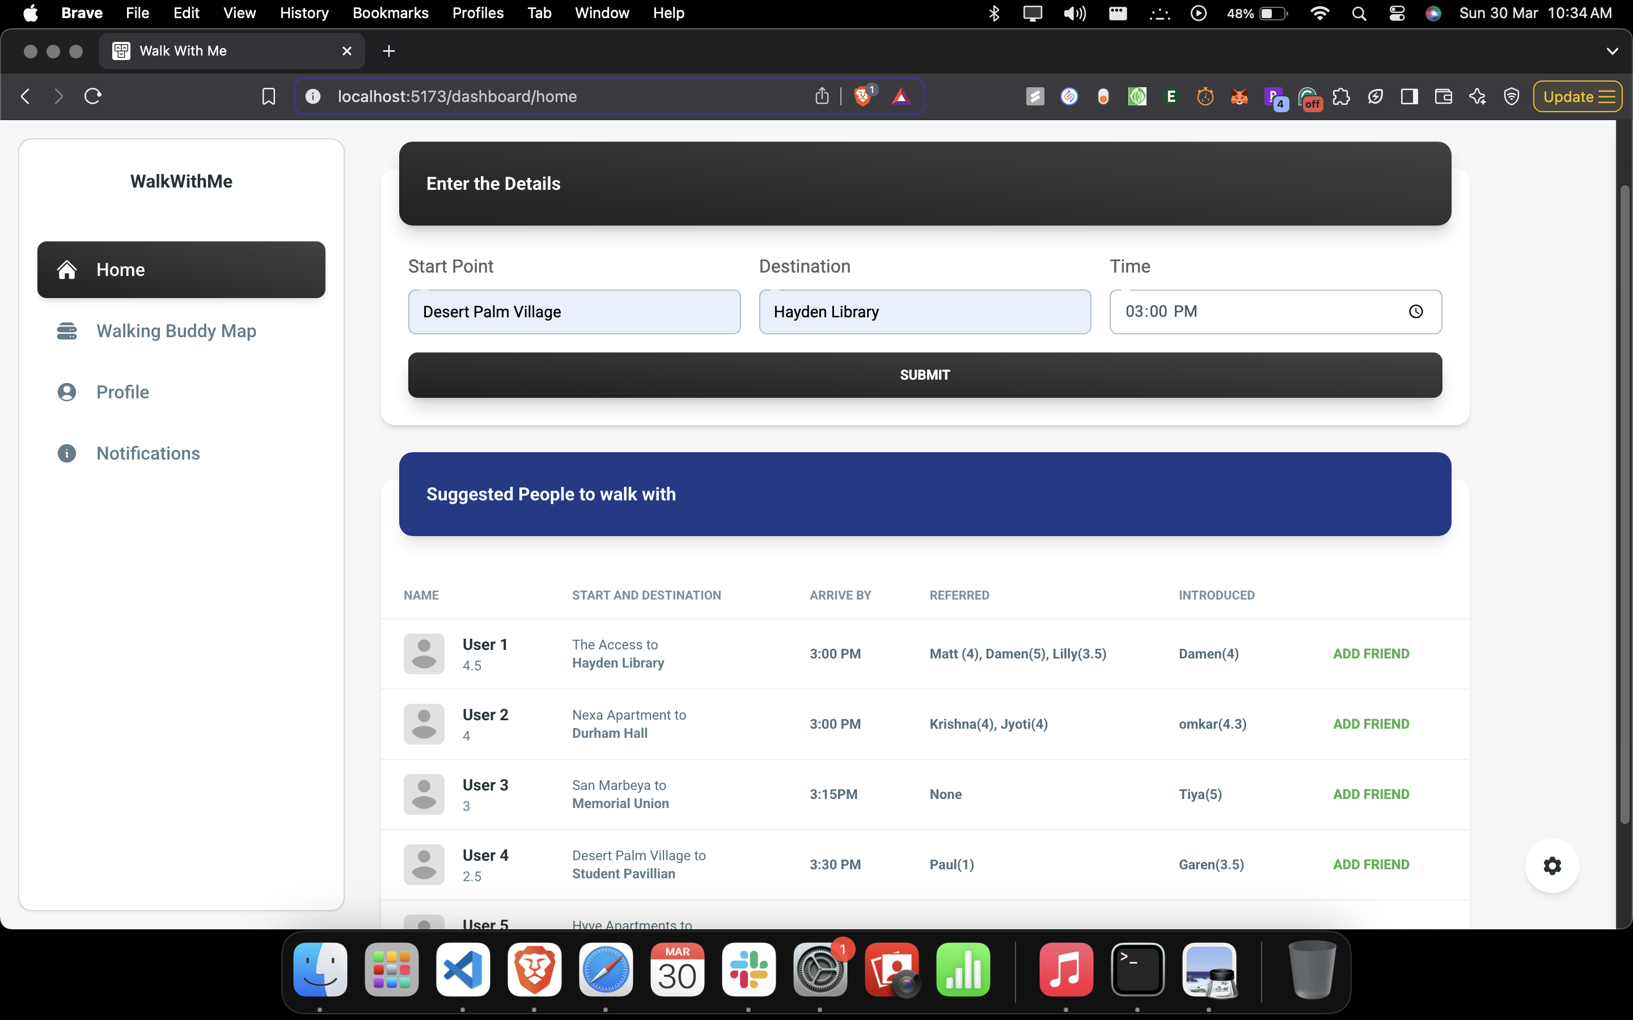Image resolution: width=1633 pixels, height=1020 pixels.
Task: Click User 1 avatar thumbnail
Action: 424,654
